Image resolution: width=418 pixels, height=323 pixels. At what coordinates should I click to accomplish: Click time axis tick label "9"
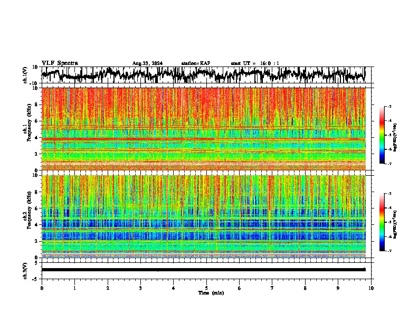pyautogui.click(x=338, y=288)
